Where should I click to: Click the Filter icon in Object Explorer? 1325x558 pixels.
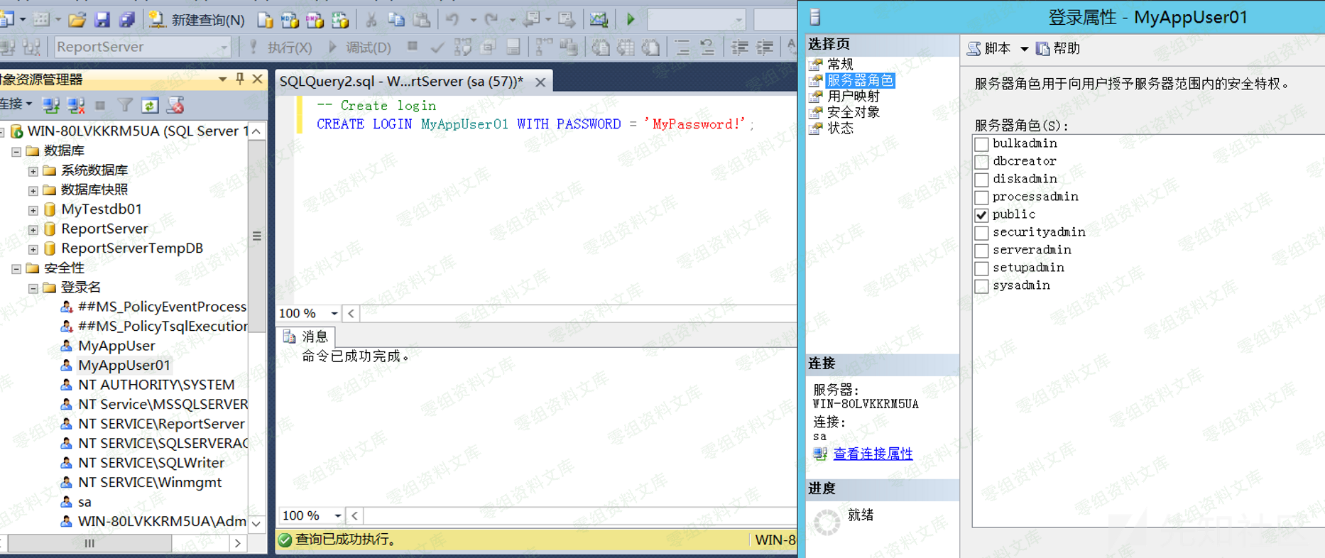coord(125,106)
